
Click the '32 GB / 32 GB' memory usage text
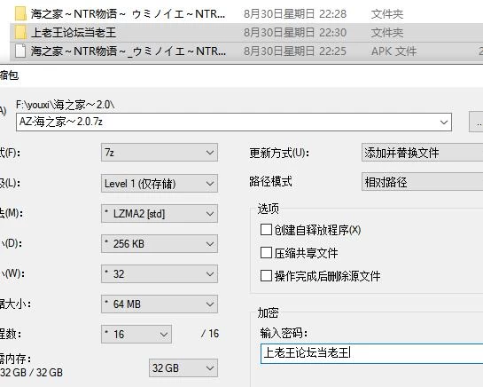coord(31,373)
